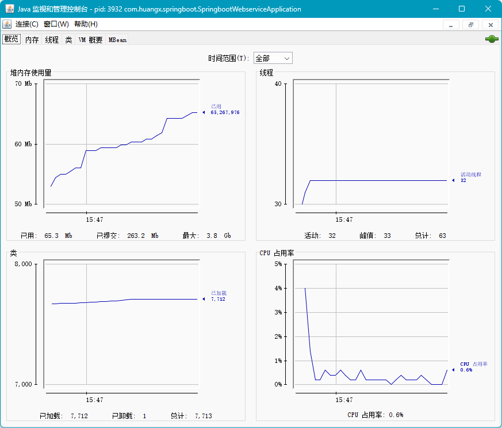Restore down the internal connection frame

pyautogui.click(x=470, y=25)
